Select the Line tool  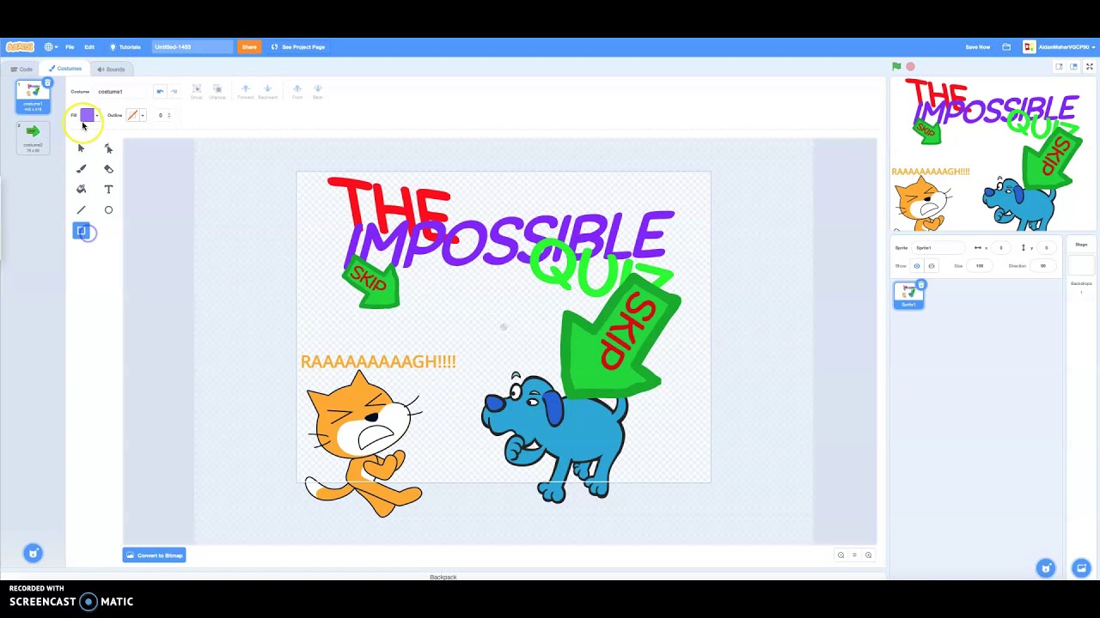(82, 210)
